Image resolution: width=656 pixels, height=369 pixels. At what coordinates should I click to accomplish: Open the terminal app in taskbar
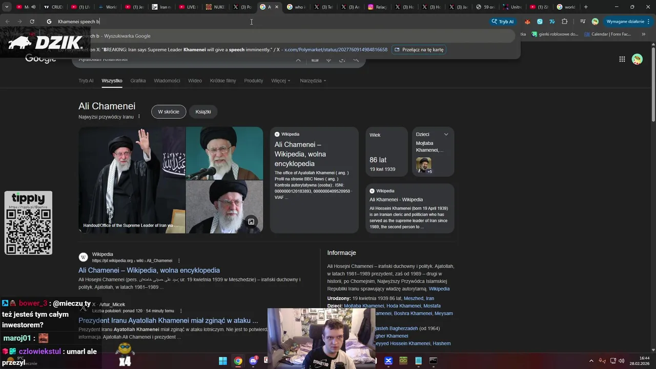pyautogui.click(x=433, y=361)
